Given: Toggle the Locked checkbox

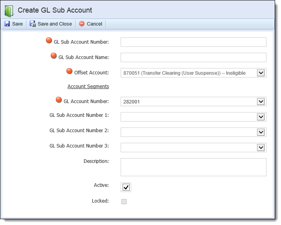Looking at the screenshot, I should [x=124, y=201].
